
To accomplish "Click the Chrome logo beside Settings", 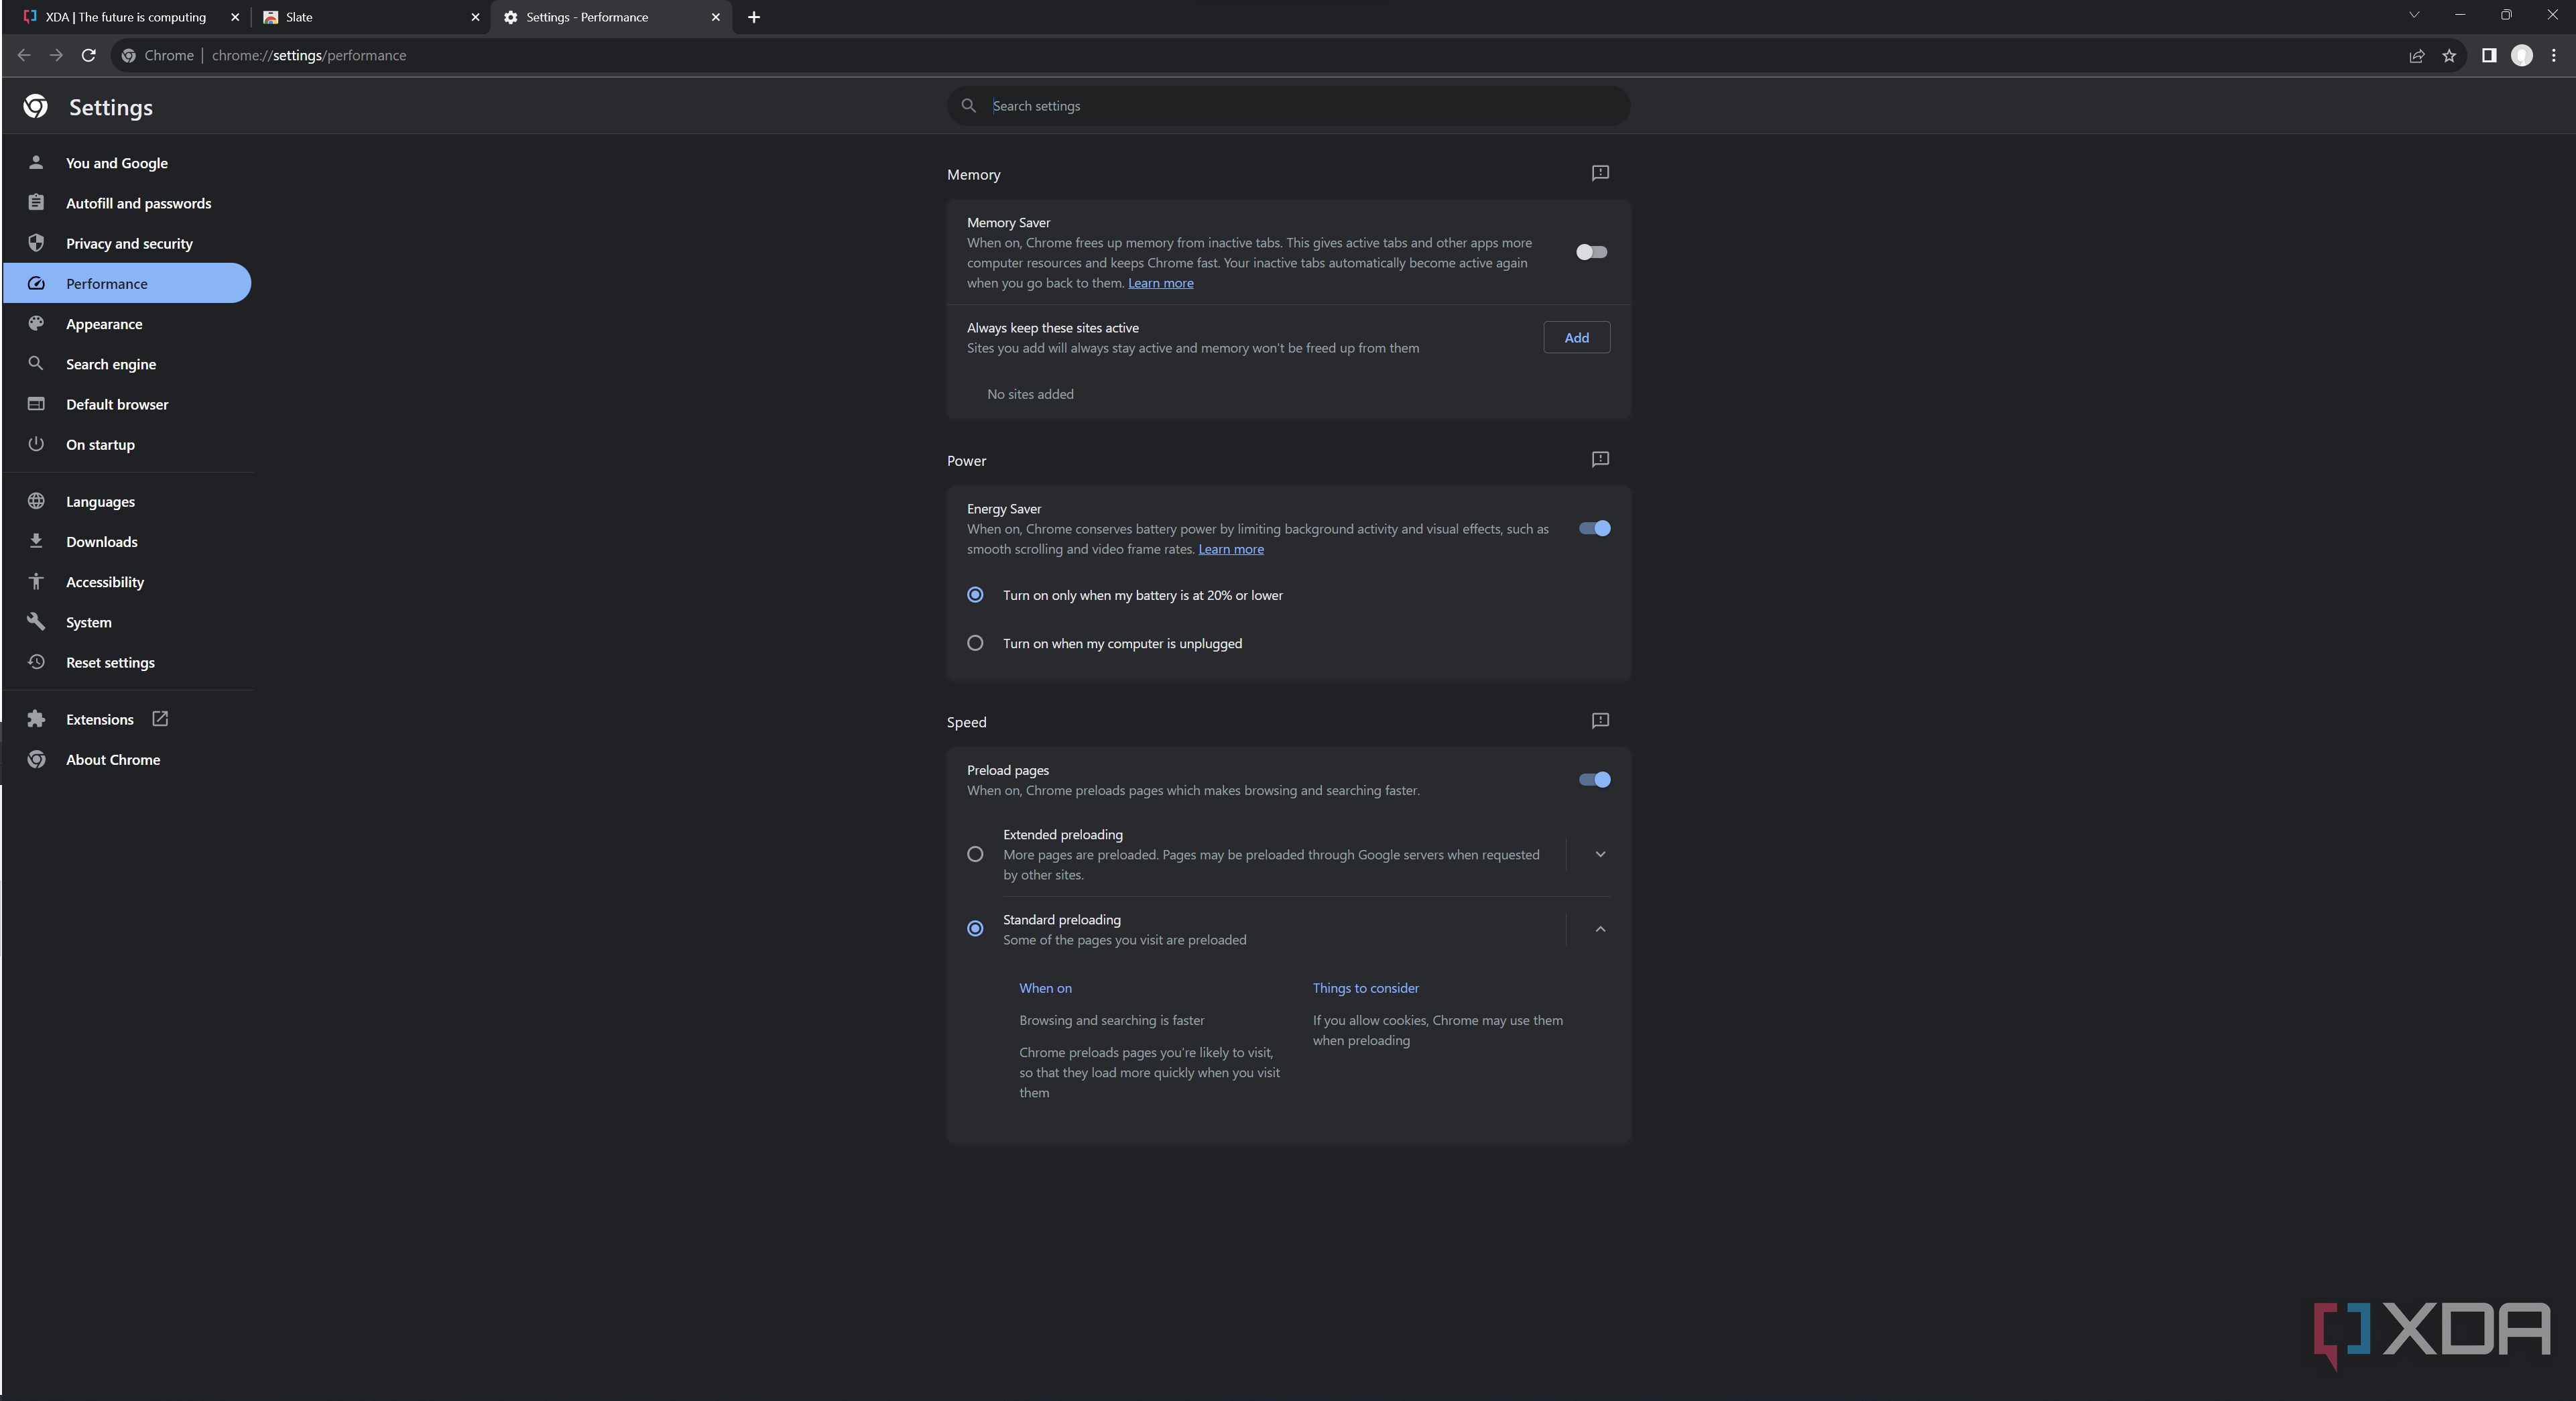I will pyautogui.click(x=36, y=106).
